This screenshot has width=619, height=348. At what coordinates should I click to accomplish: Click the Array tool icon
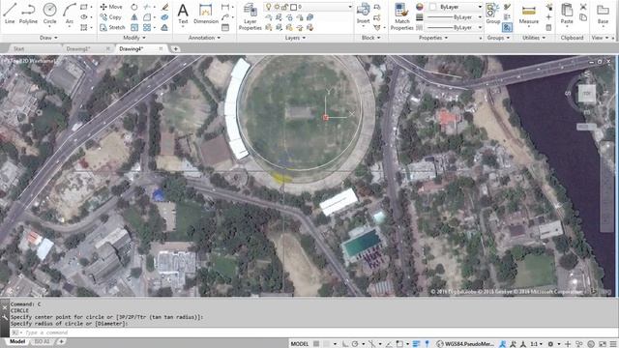147,27
